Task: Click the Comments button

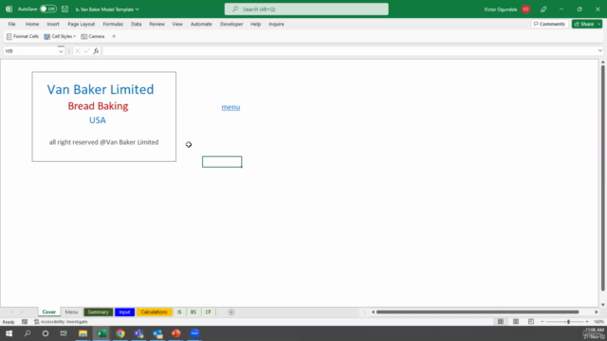Action: point(549,24)
